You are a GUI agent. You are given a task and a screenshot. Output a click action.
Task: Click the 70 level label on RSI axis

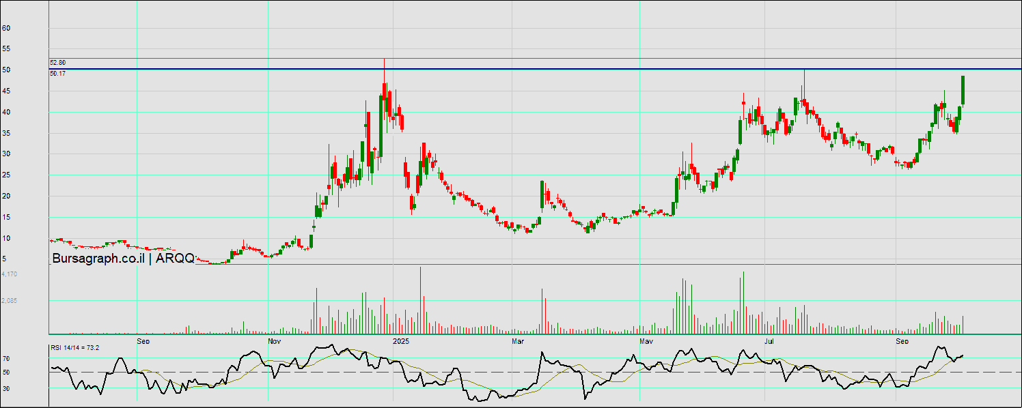8,358
